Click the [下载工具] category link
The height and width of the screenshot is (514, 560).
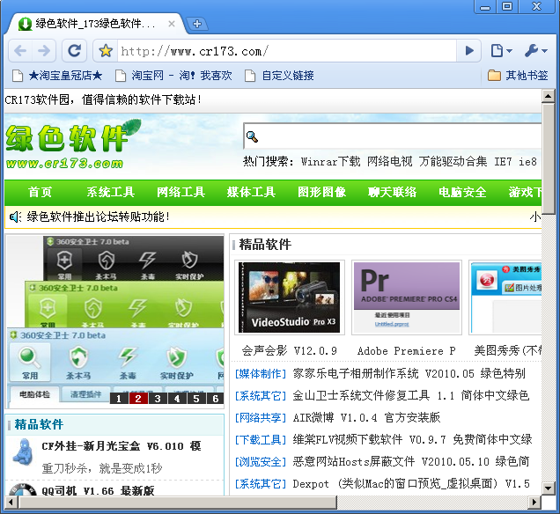[x=261, y=439]
